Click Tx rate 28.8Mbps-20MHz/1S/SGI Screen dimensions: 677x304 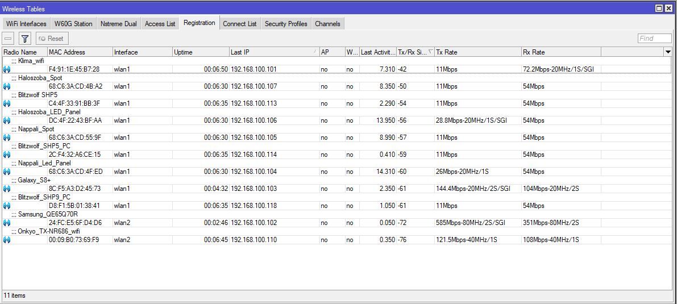471,120
